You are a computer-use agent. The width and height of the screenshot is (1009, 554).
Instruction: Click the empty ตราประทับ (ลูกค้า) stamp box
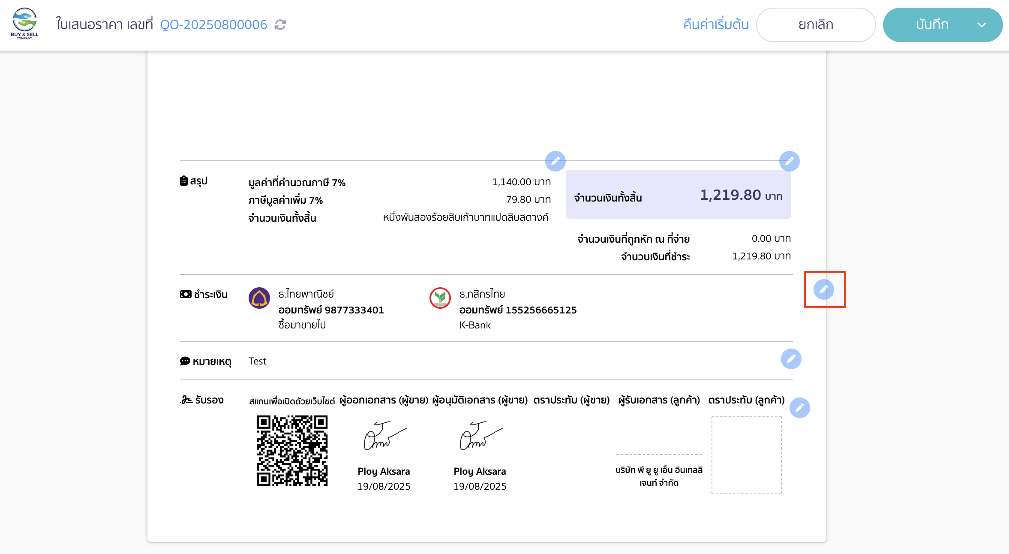point(747,455)
